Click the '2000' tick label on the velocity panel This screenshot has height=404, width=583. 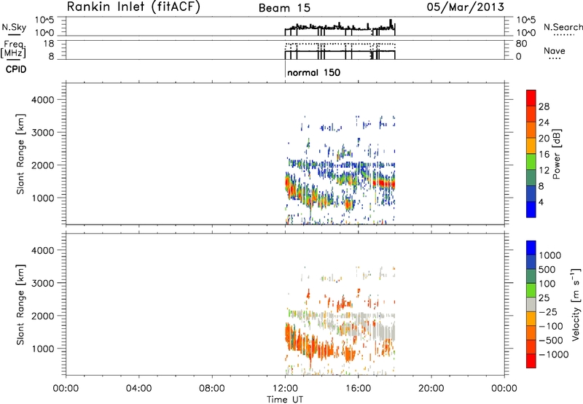(42, 316)
